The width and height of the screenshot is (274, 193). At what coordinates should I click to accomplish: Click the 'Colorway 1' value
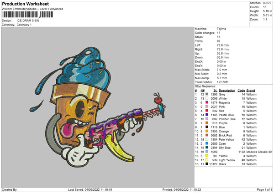[24, 25]
